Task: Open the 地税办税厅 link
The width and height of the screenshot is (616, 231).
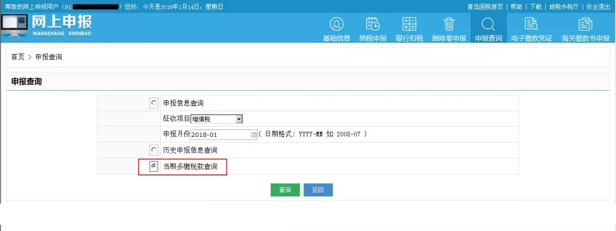Action: pyautogui.click(x=564, y=7)
